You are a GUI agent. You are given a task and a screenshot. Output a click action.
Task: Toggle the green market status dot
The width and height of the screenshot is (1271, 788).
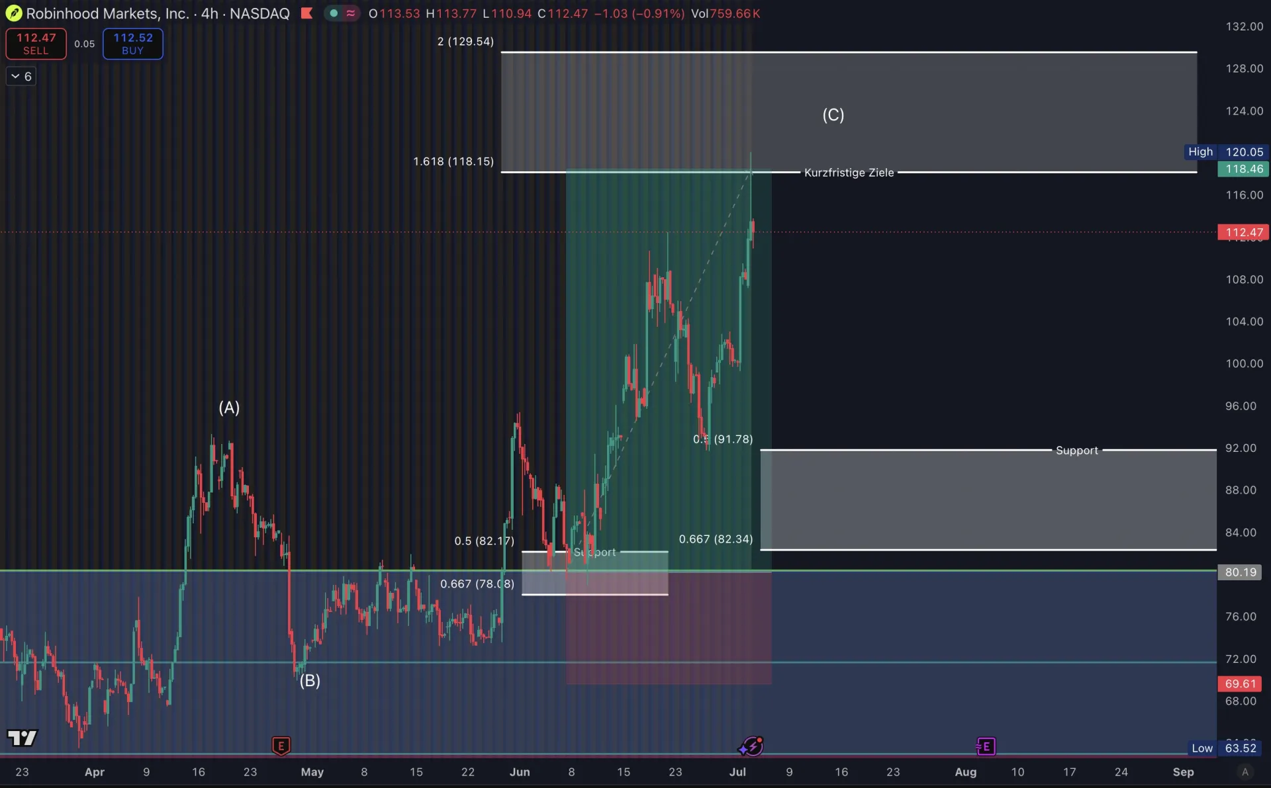click(x=334, y=13)
